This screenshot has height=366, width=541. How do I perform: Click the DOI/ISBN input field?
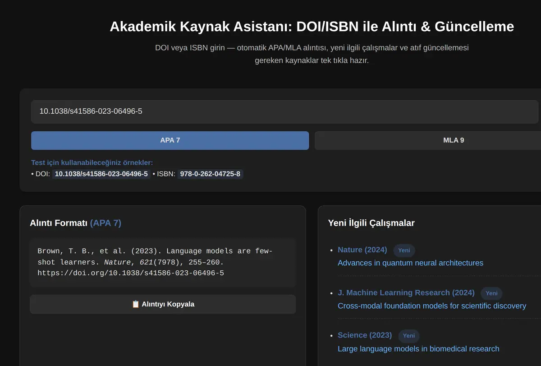coord(284,111)
